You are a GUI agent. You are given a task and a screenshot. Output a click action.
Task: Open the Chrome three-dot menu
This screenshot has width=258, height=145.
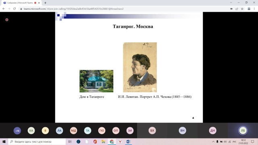click(x=254, y=9)
